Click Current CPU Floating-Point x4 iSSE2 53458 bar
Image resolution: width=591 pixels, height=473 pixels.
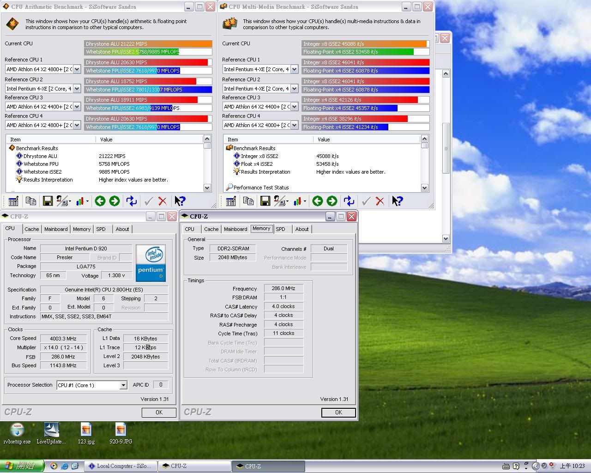pyautogui.click(x=366, y=52)
